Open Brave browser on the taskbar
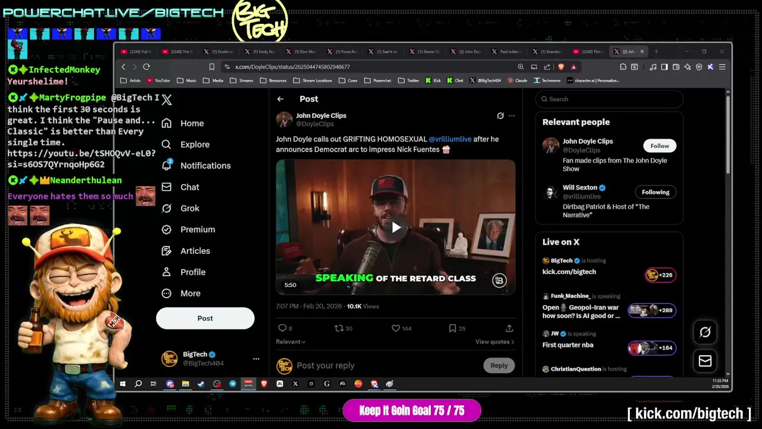Viewport: 762px width, 429px height. [x=264, y=384]
